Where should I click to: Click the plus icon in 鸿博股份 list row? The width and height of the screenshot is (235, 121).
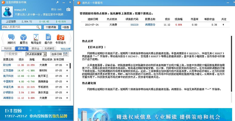(x=67, y=98)
